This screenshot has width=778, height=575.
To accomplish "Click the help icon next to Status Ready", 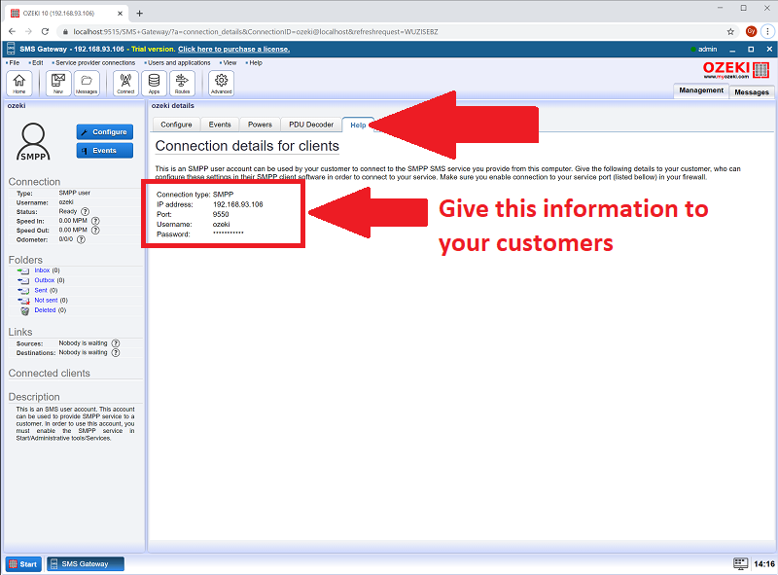I will (x=85, y=211).
